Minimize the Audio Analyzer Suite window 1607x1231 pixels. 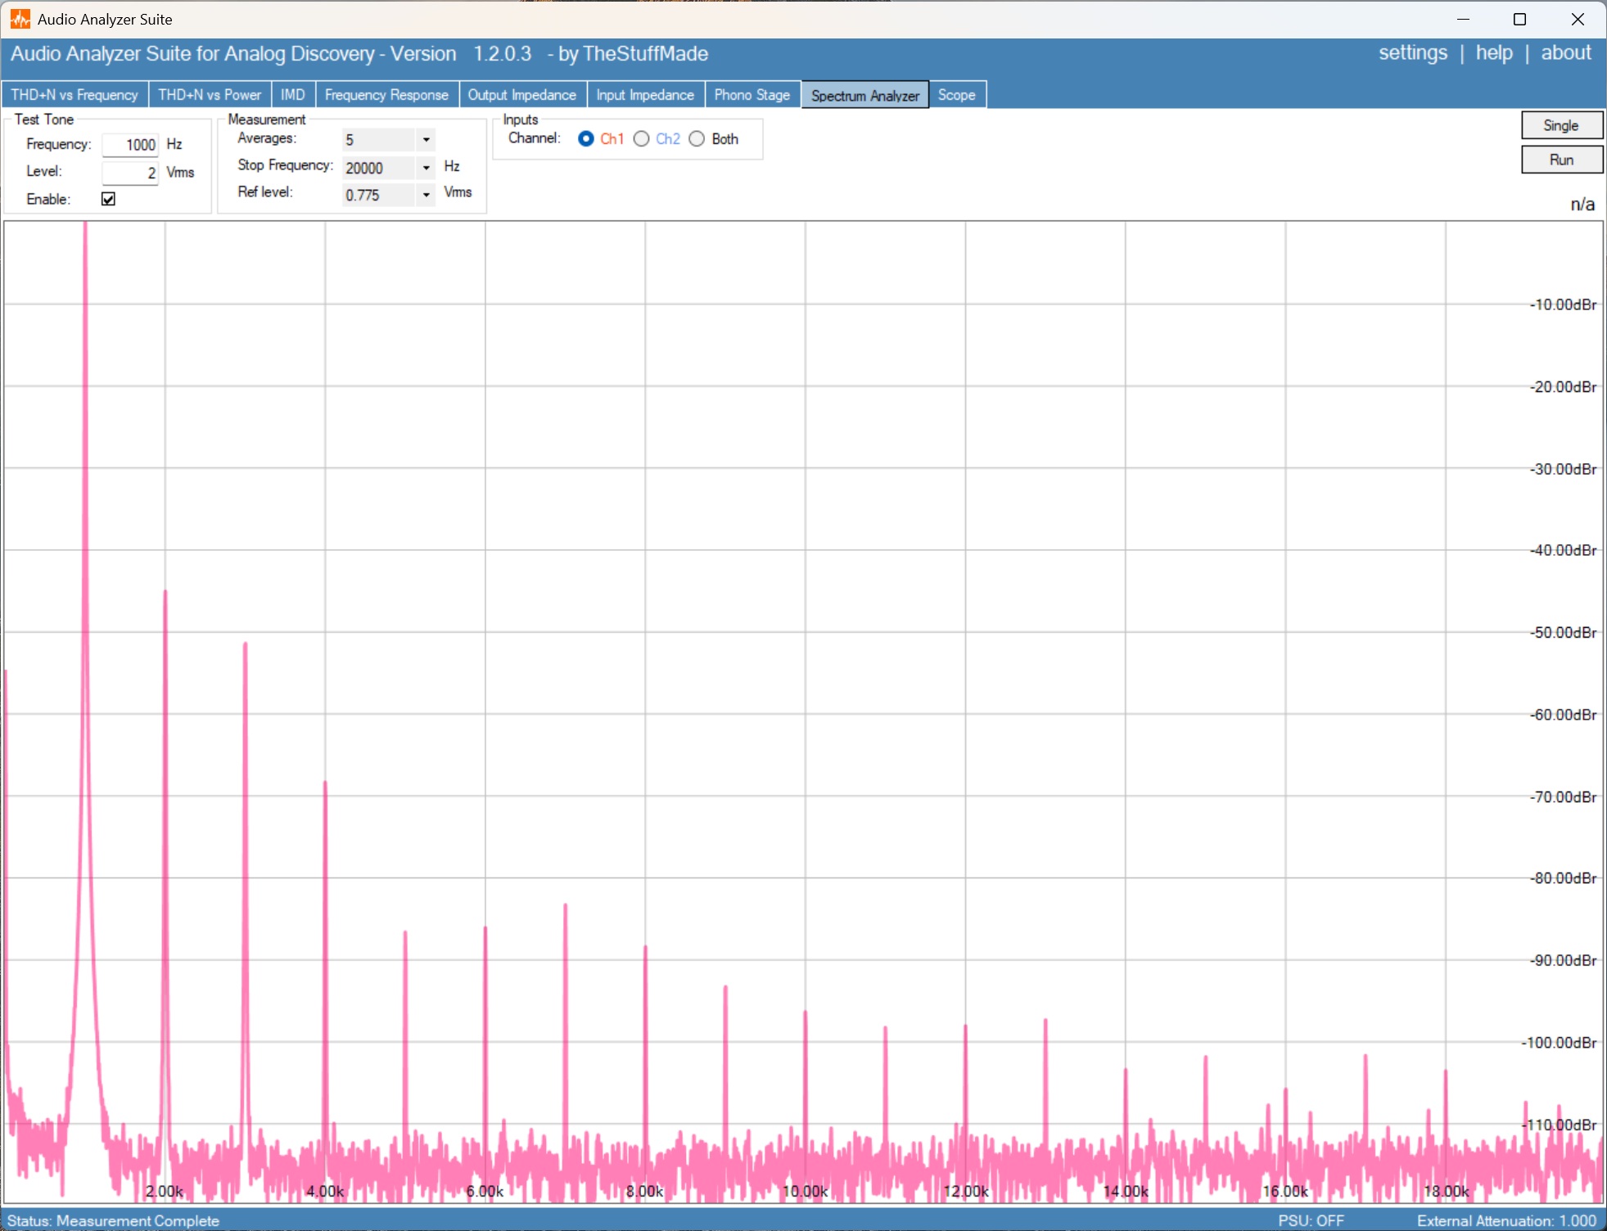(1464, 19)
